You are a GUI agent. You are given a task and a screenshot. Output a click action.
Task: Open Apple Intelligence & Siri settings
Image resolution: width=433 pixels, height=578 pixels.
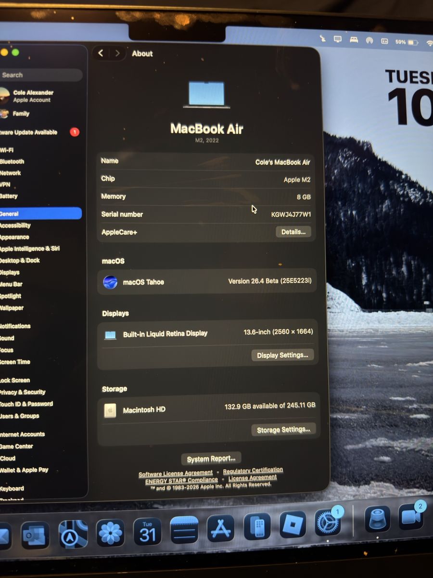click(30, 249)
